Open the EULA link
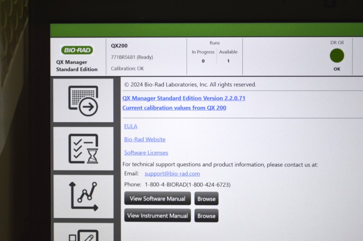The width and height of the screenshot is (363, 241). coord(131,126)
